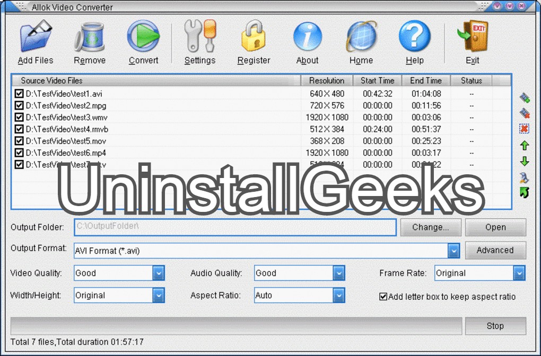Open Help question mark icon
Image resolution: width=541 pixels, height=356 pixels.
click(415, 36)
